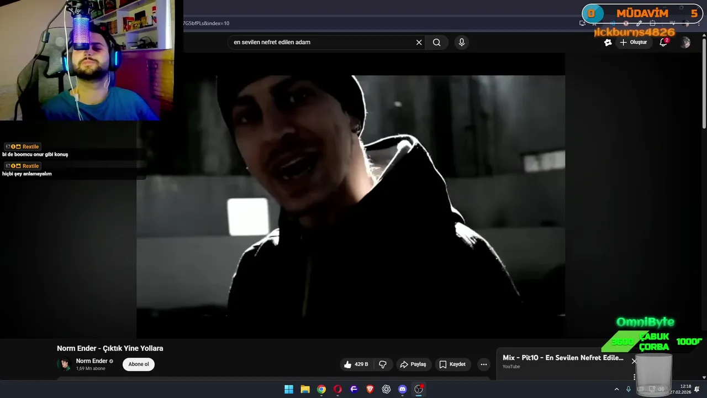This screenshot has width=707, height=398.
Task: Open the YouTube account avatar menu
Action: (685, 43)
